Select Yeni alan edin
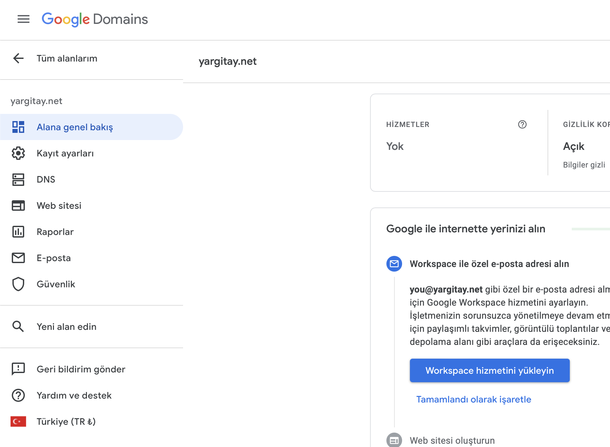This screenshot has width=610, height=447. tap(92, 327)
